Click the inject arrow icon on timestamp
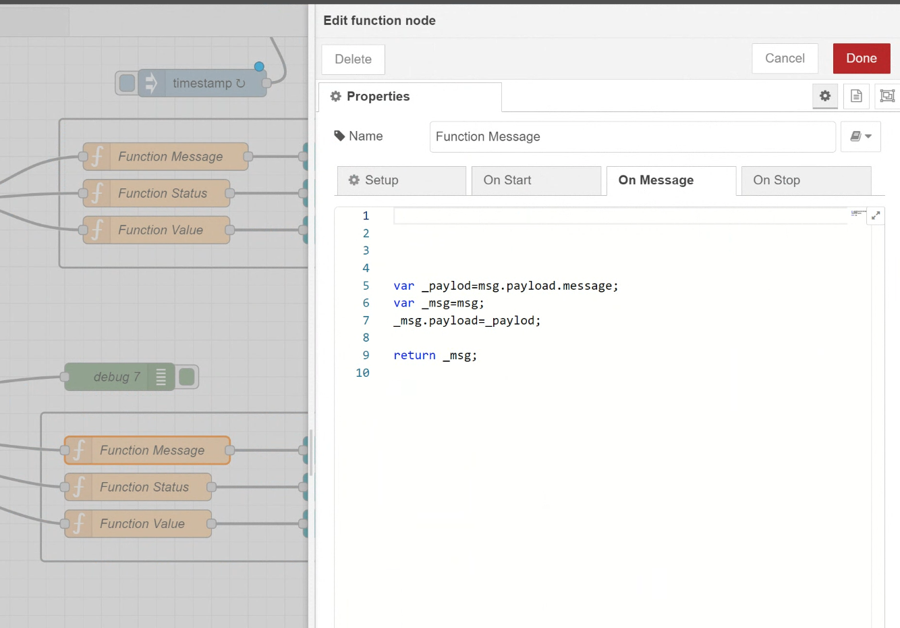The width and height of the screenshot is (900, 628). [x=151, y=83]
